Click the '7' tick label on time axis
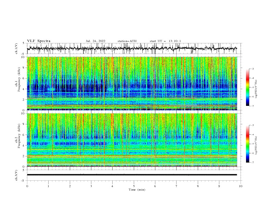 point(177,186)
